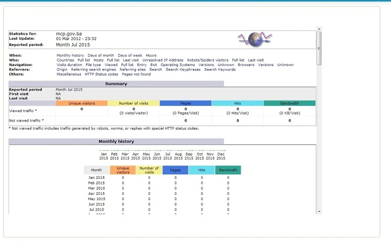The image size is (391, 244).
Task: Open the Days of week link
Action: [130, 56]
